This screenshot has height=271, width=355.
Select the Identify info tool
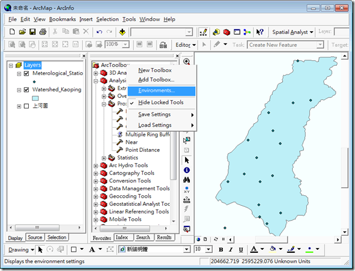tap(186, 170)
